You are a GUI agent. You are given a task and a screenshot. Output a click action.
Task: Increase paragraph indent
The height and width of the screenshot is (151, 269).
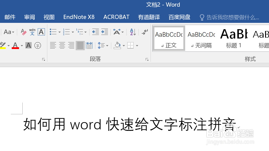click(104, 32)
